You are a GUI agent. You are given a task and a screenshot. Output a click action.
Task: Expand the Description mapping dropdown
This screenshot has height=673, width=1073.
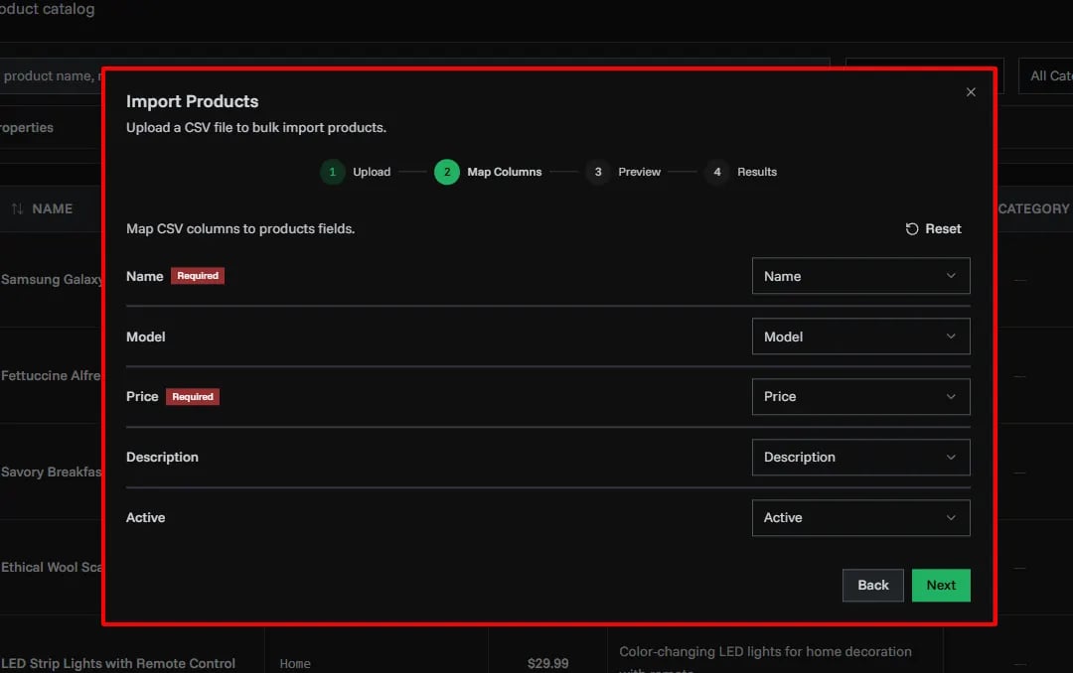point(860,457)
